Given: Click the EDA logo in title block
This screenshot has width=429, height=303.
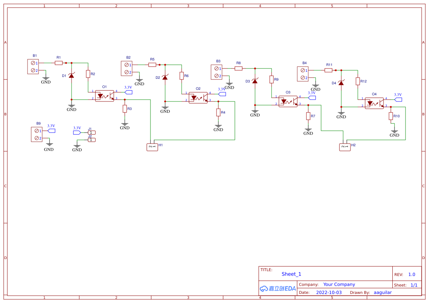Looking at the screenshot, I should pos(278,288).
